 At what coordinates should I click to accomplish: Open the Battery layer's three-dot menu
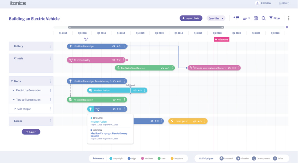(x=51, y=46)
